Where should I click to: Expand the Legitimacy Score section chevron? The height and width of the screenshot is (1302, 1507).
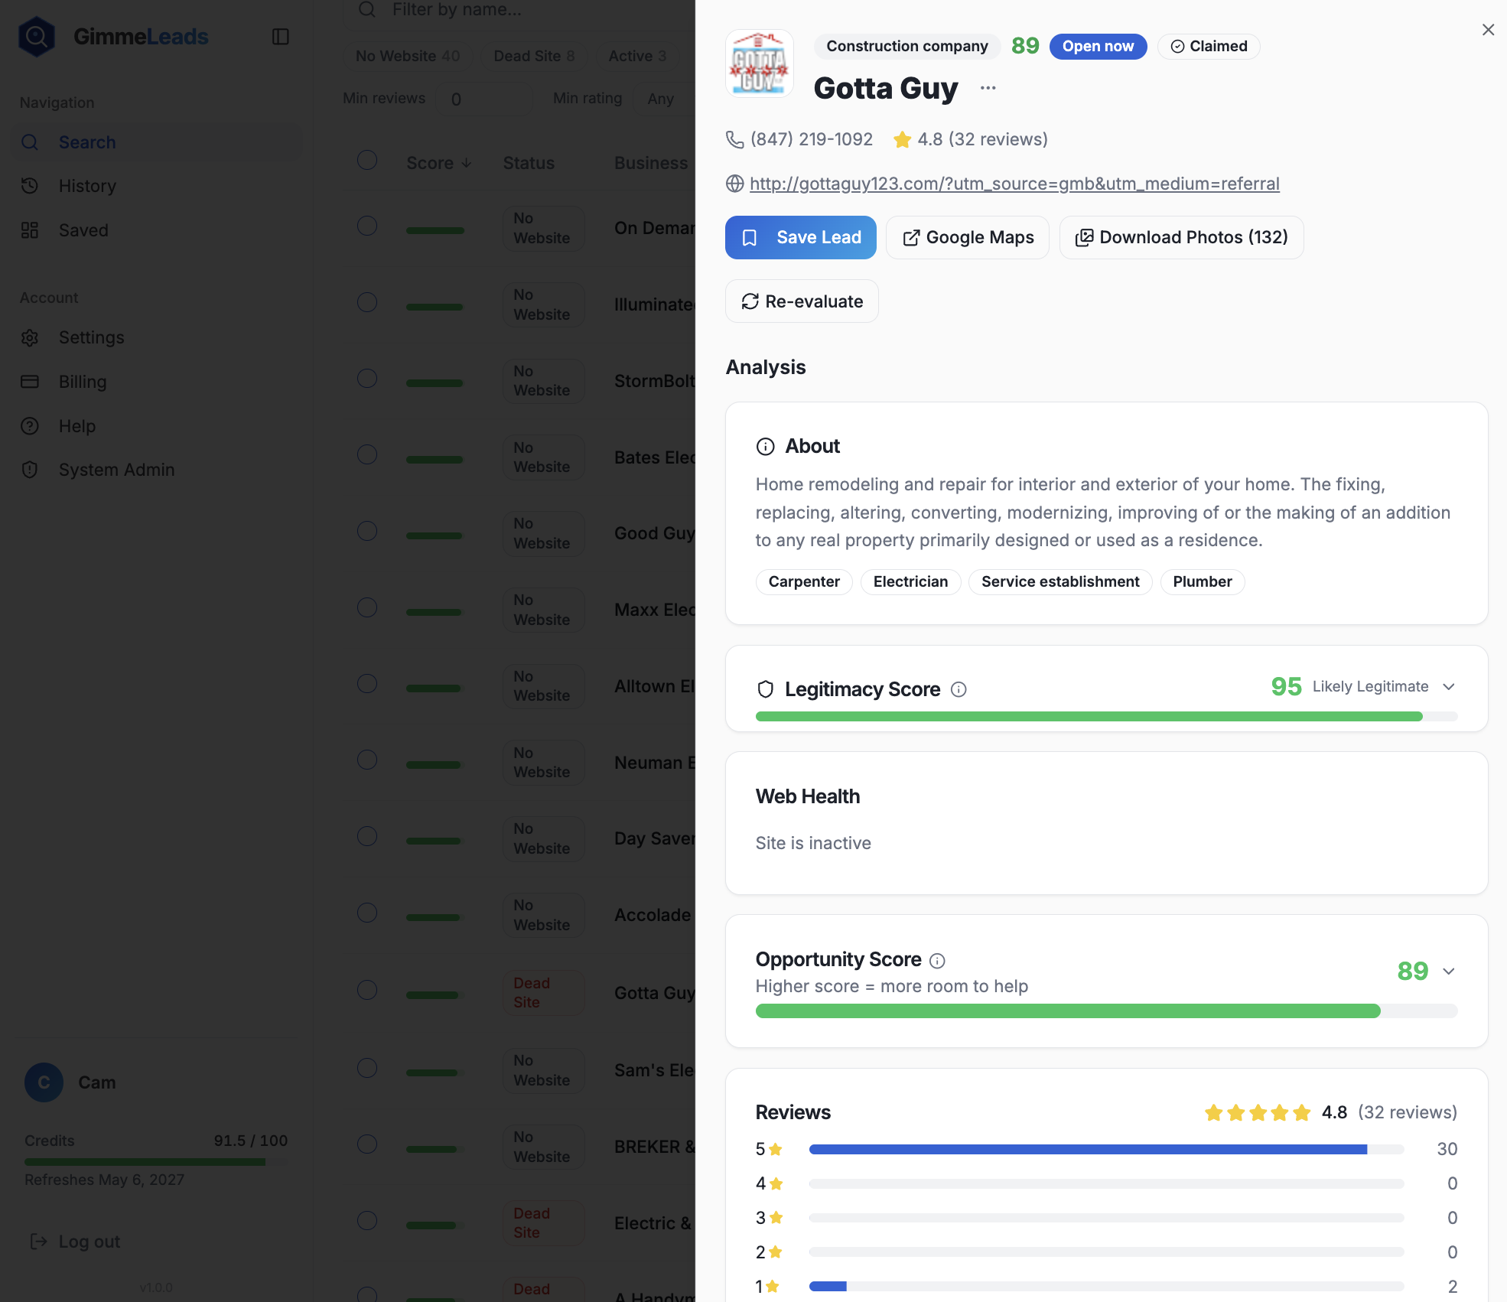(x=1448, y=687)
